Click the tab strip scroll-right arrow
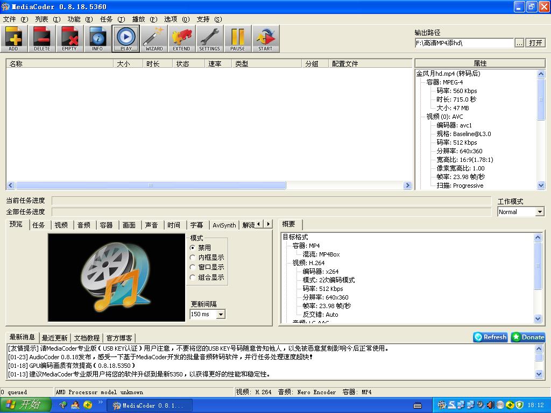The image size is (551, 413). pos(268,224)
